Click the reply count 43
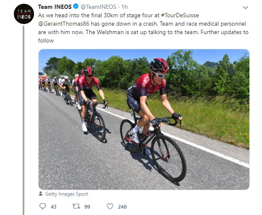The image size is (262, 215). pyautogui.click(x=53, y=207)
